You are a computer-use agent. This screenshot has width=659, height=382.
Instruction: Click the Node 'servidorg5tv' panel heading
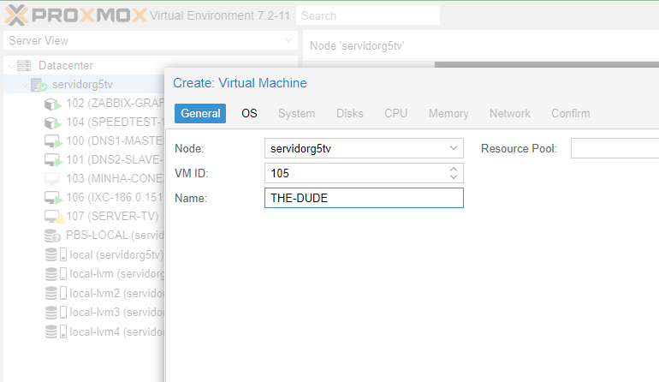point(357,45)
